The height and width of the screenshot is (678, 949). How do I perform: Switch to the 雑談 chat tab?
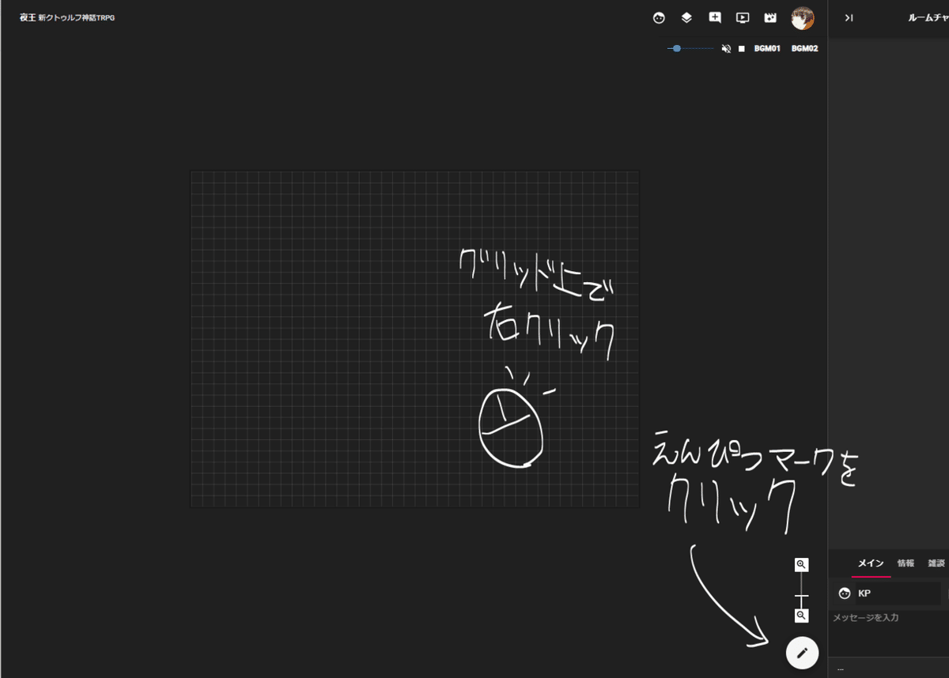click(x=936, y=563)
